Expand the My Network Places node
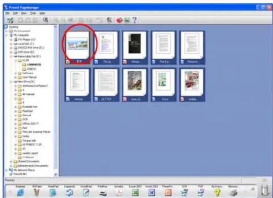 click(x=7, y=170)
